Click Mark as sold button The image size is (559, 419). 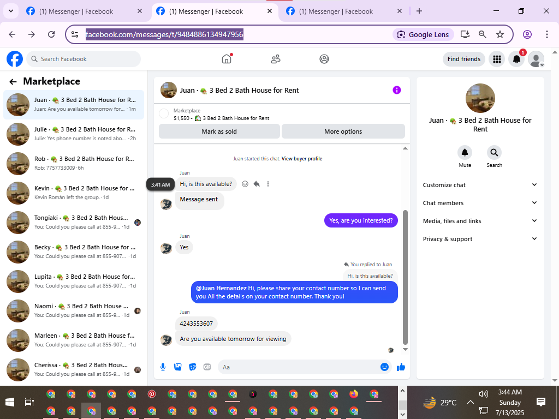[x=219, y=131]
